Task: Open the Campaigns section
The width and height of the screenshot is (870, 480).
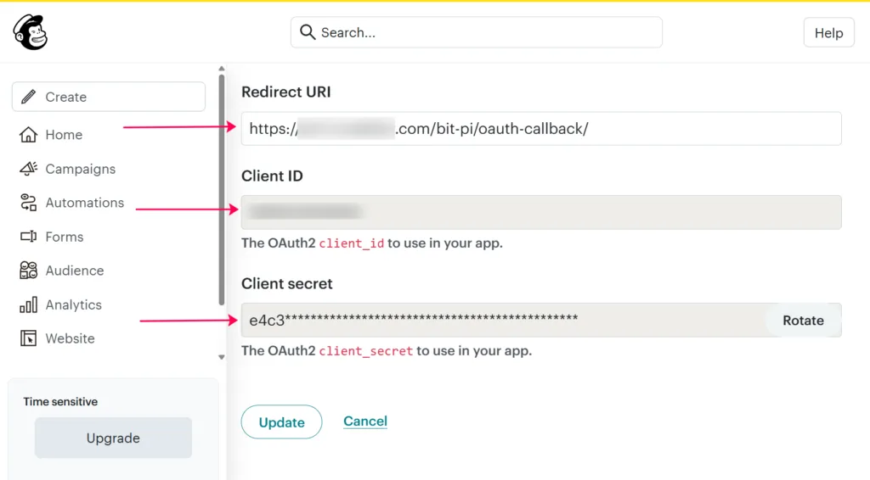Action: pos(81,169)
